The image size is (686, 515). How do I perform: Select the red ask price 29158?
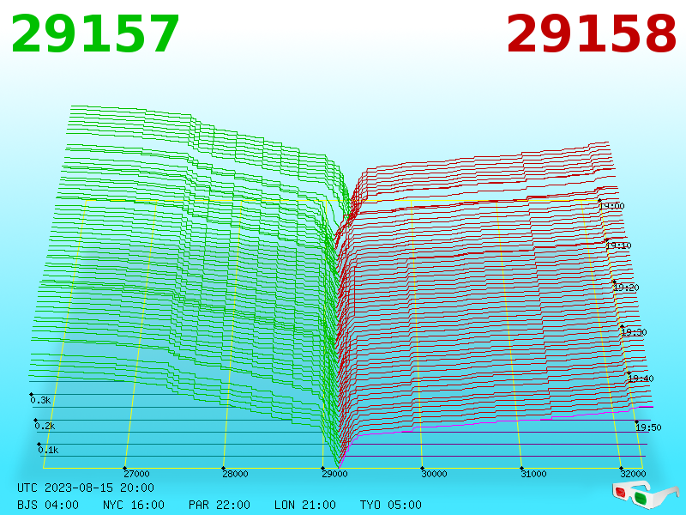click(x=592, y=34)
